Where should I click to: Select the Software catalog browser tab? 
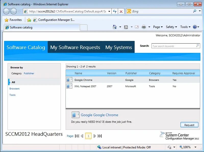(42, 27)
